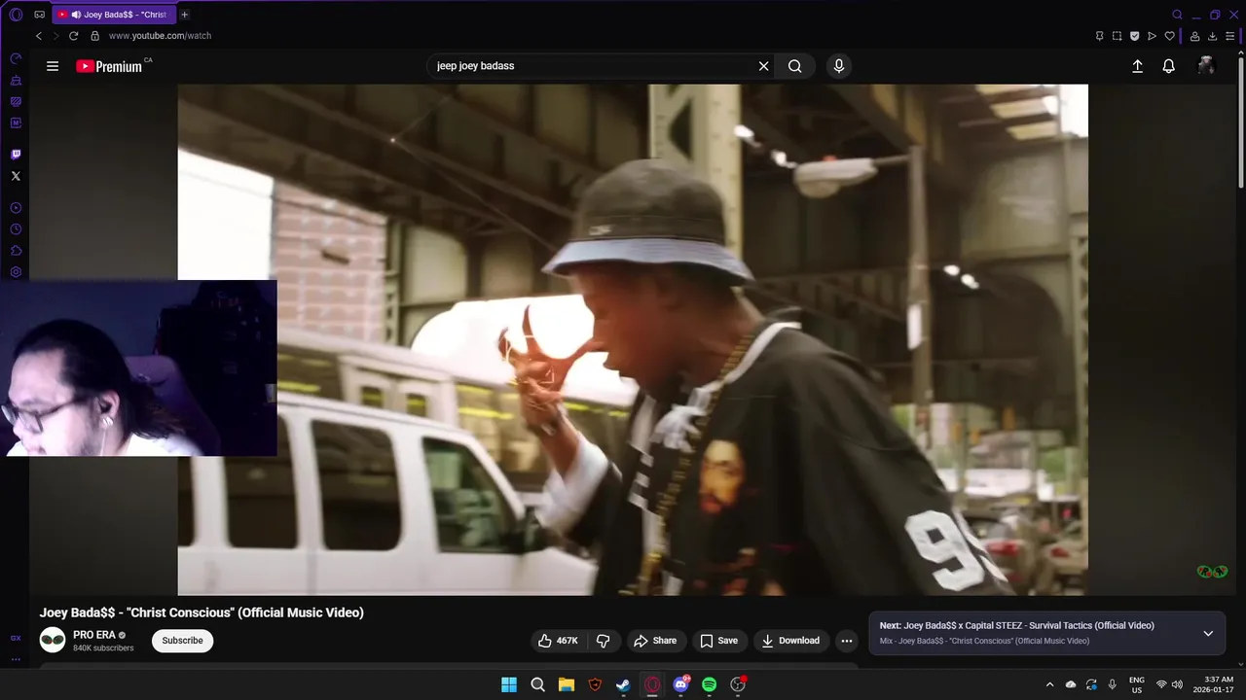Open the ad blocker shield icon
This screenshot has width=1246, height=700.
coord(1134,36)
